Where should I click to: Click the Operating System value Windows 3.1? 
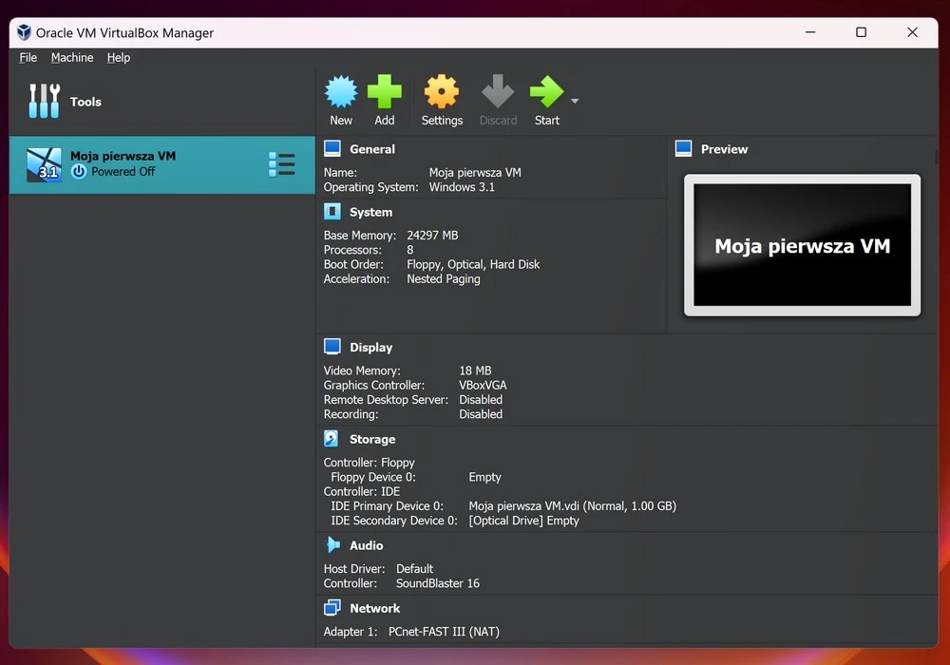[x=462, y=187]
